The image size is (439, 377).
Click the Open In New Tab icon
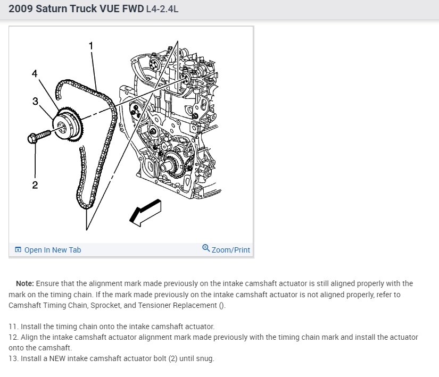tap(18, 249)
